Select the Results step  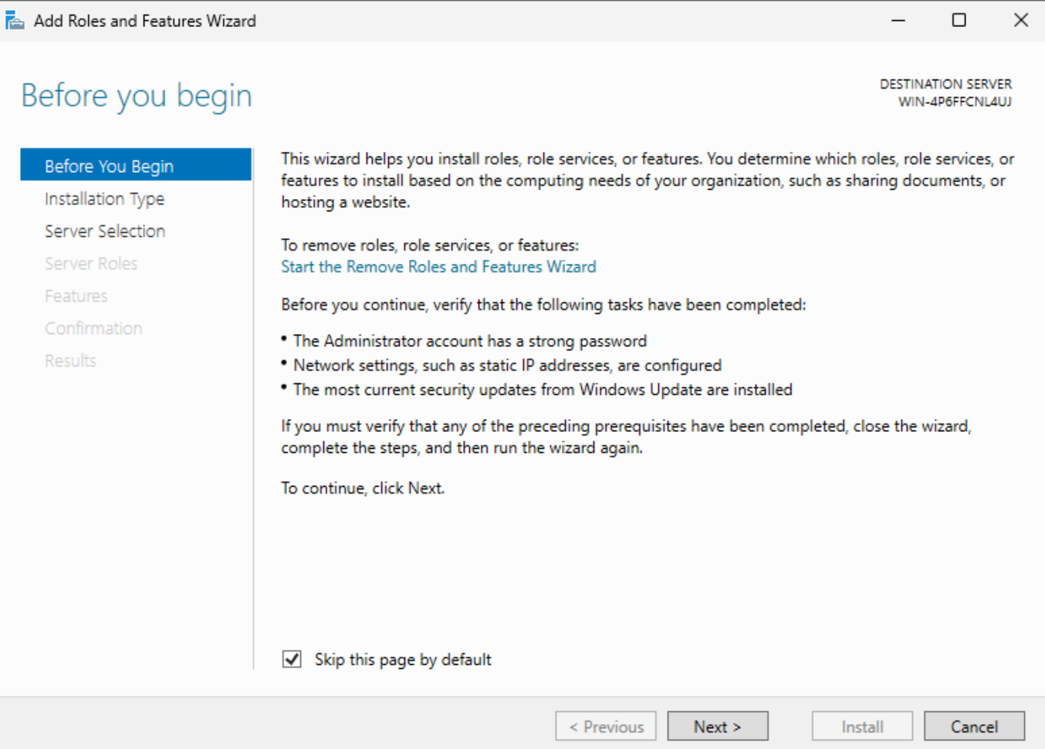(70, 361)
